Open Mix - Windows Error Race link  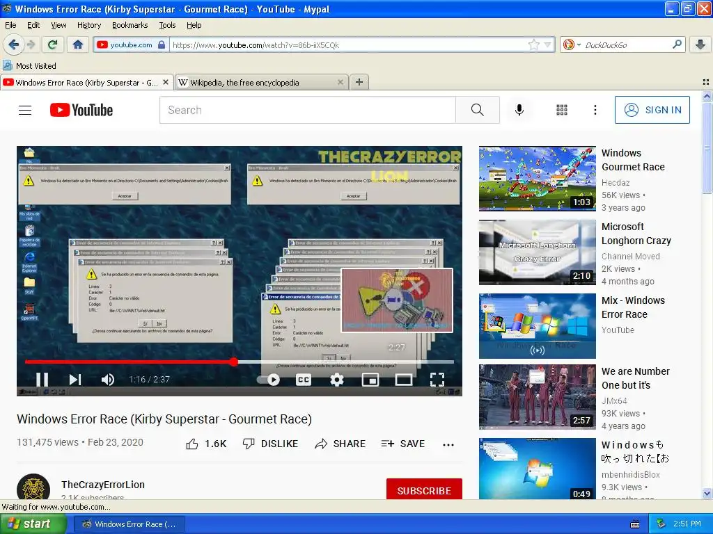[x=633, y=307]
